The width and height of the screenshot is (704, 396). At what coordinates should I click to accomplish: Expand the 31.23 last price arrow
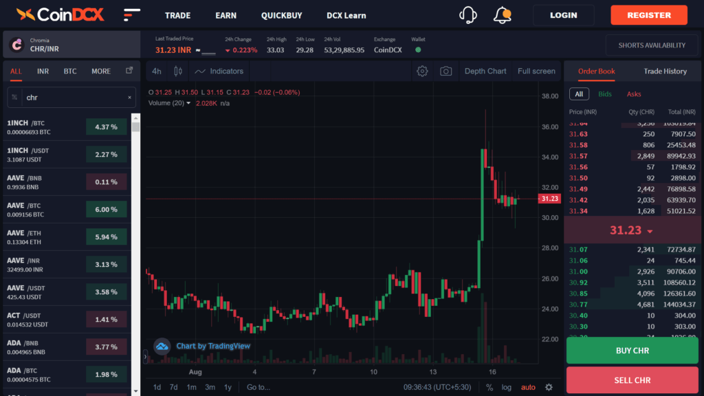tap(650, 231)
